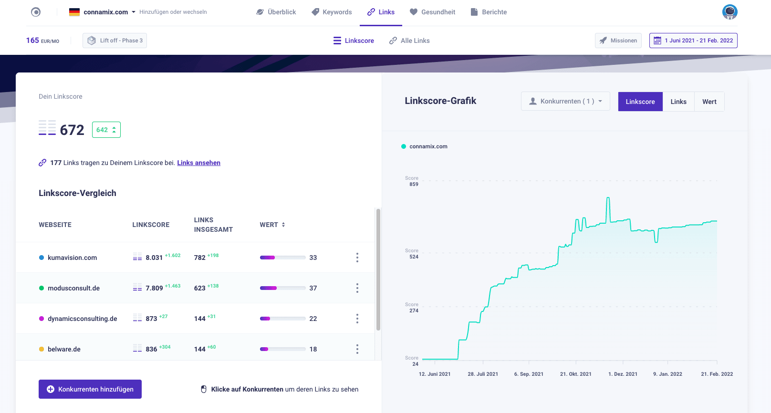Click the blue dot next to kumavision.com
Viewport: 771px width, 413px height.
coord(42,258)
